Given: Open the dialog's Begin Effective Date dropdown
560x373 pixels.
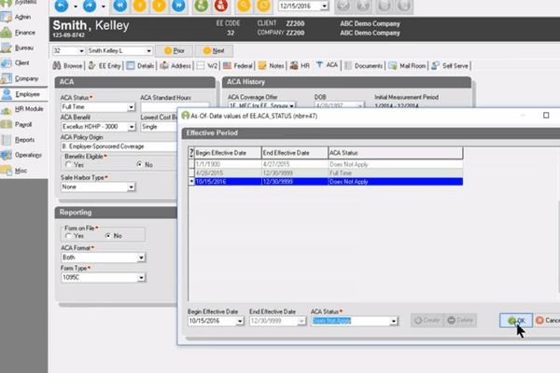Looking at the screenshot, I should 240,321.
